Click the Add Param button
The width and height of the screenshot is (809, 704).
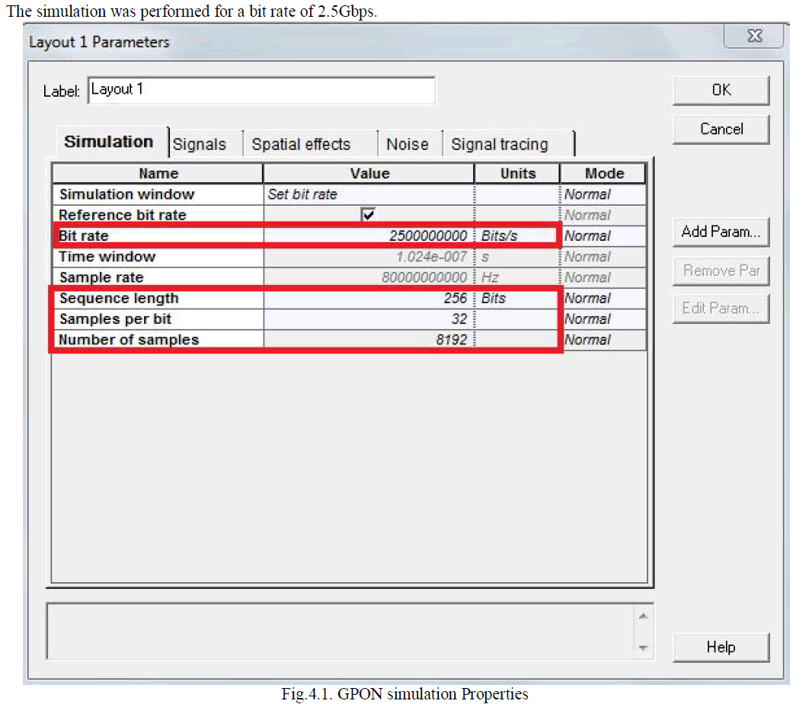click(721, 232)
